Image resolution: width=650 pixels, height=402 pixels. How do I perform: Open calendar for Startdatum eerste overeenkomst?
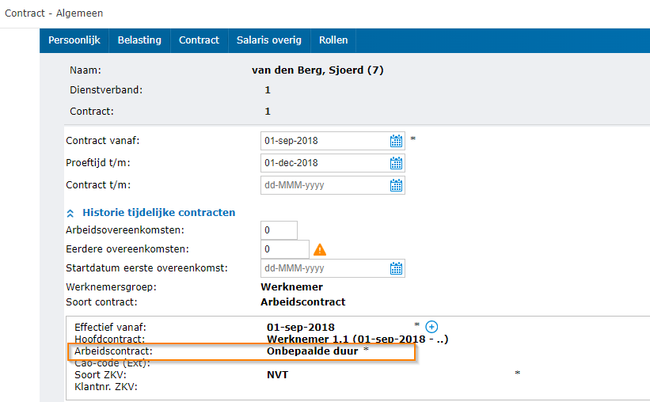point(396,268)
